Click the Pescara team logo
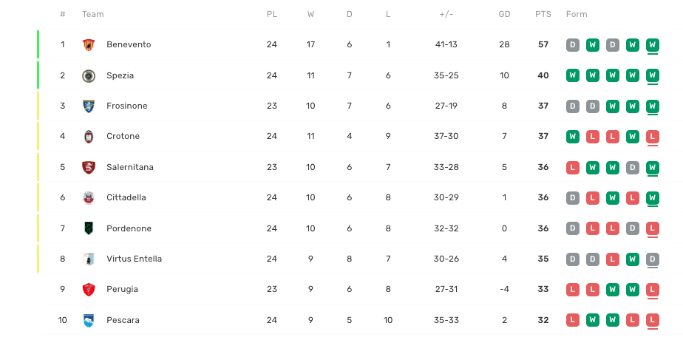Screen dimensions: 683x340 [x=89, y=320]
